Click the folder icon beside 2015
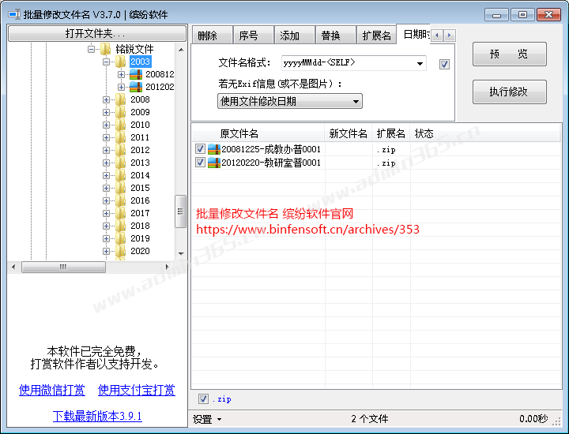Screen dimensions: 569x434 point(120,188)
